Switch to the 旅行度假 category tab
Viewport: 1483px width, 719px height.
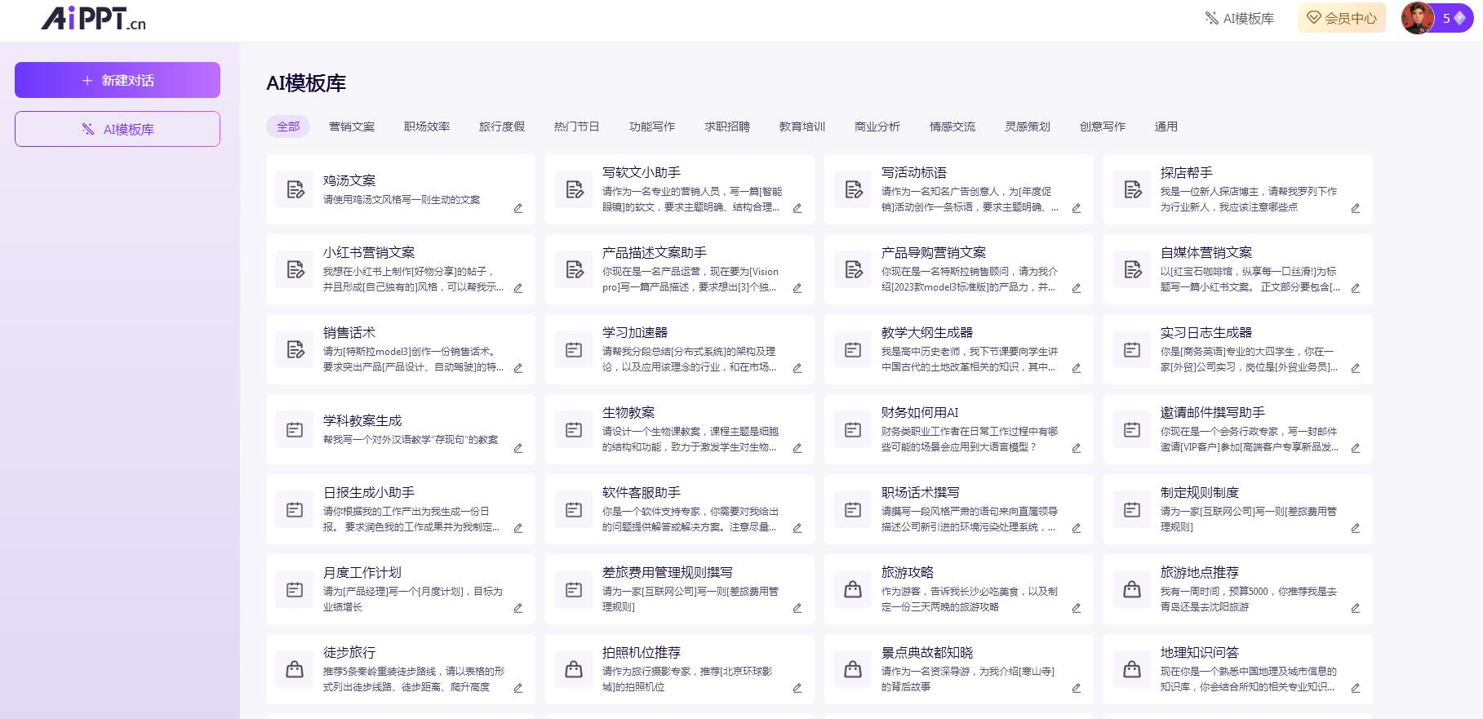tap(502, 126)
